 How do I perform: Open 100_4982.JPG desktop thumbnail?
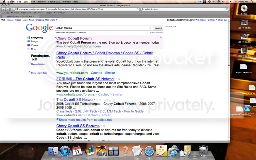[x=244, y=22]
